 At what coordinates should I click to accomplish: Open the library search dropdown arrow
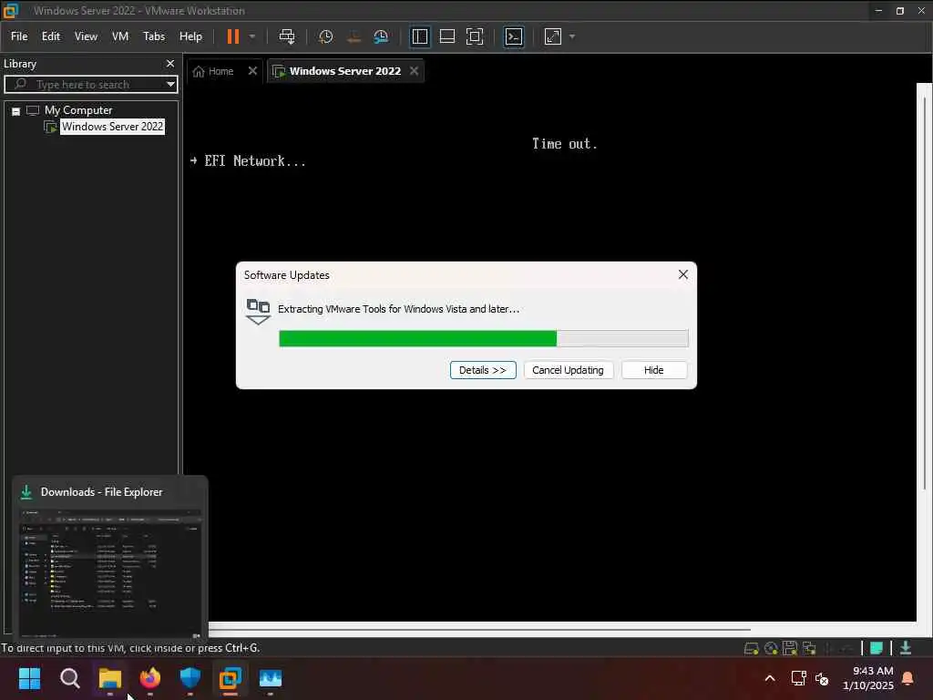coord(170,84)
